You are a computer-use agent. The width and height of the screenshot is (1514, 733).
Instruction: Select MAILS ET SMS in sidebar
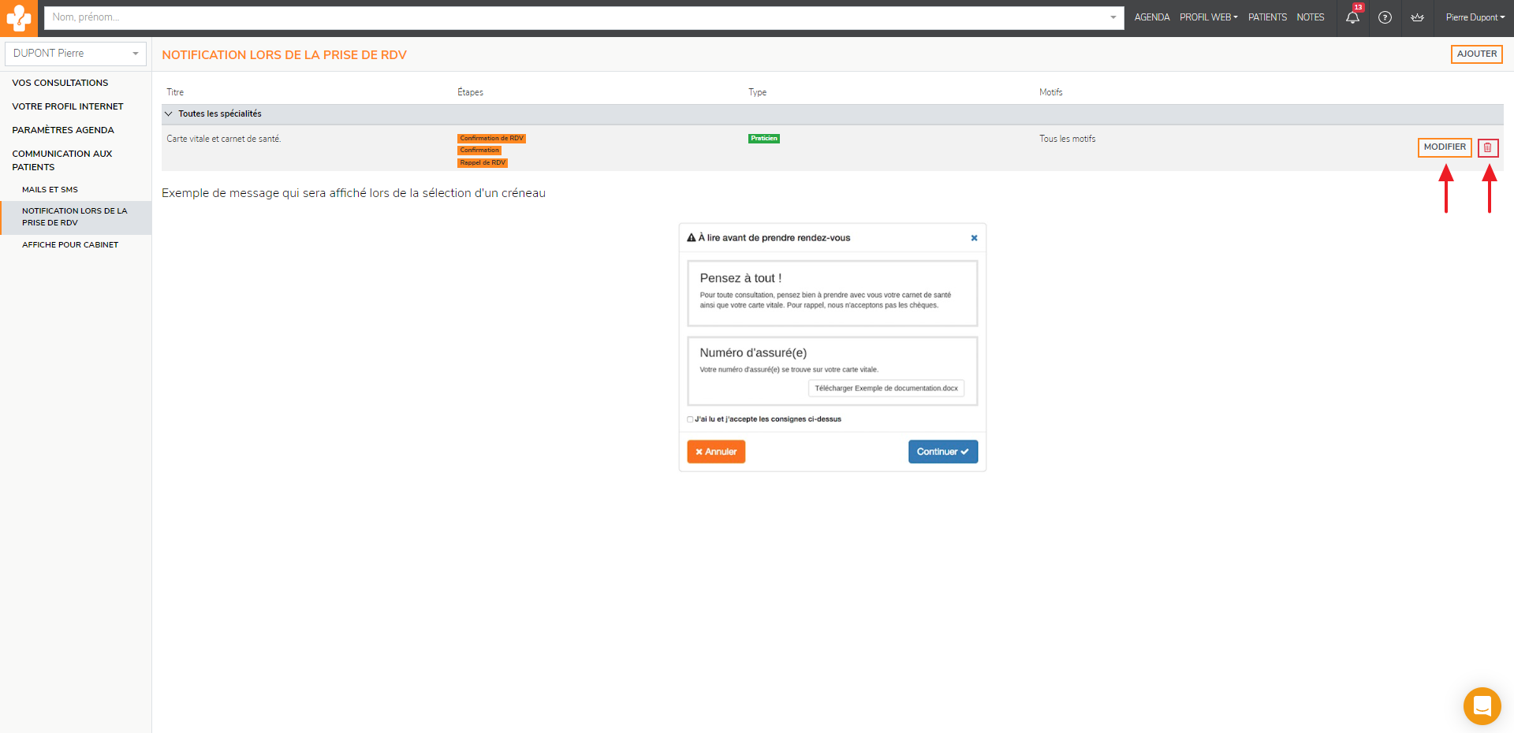click(50, 190)
